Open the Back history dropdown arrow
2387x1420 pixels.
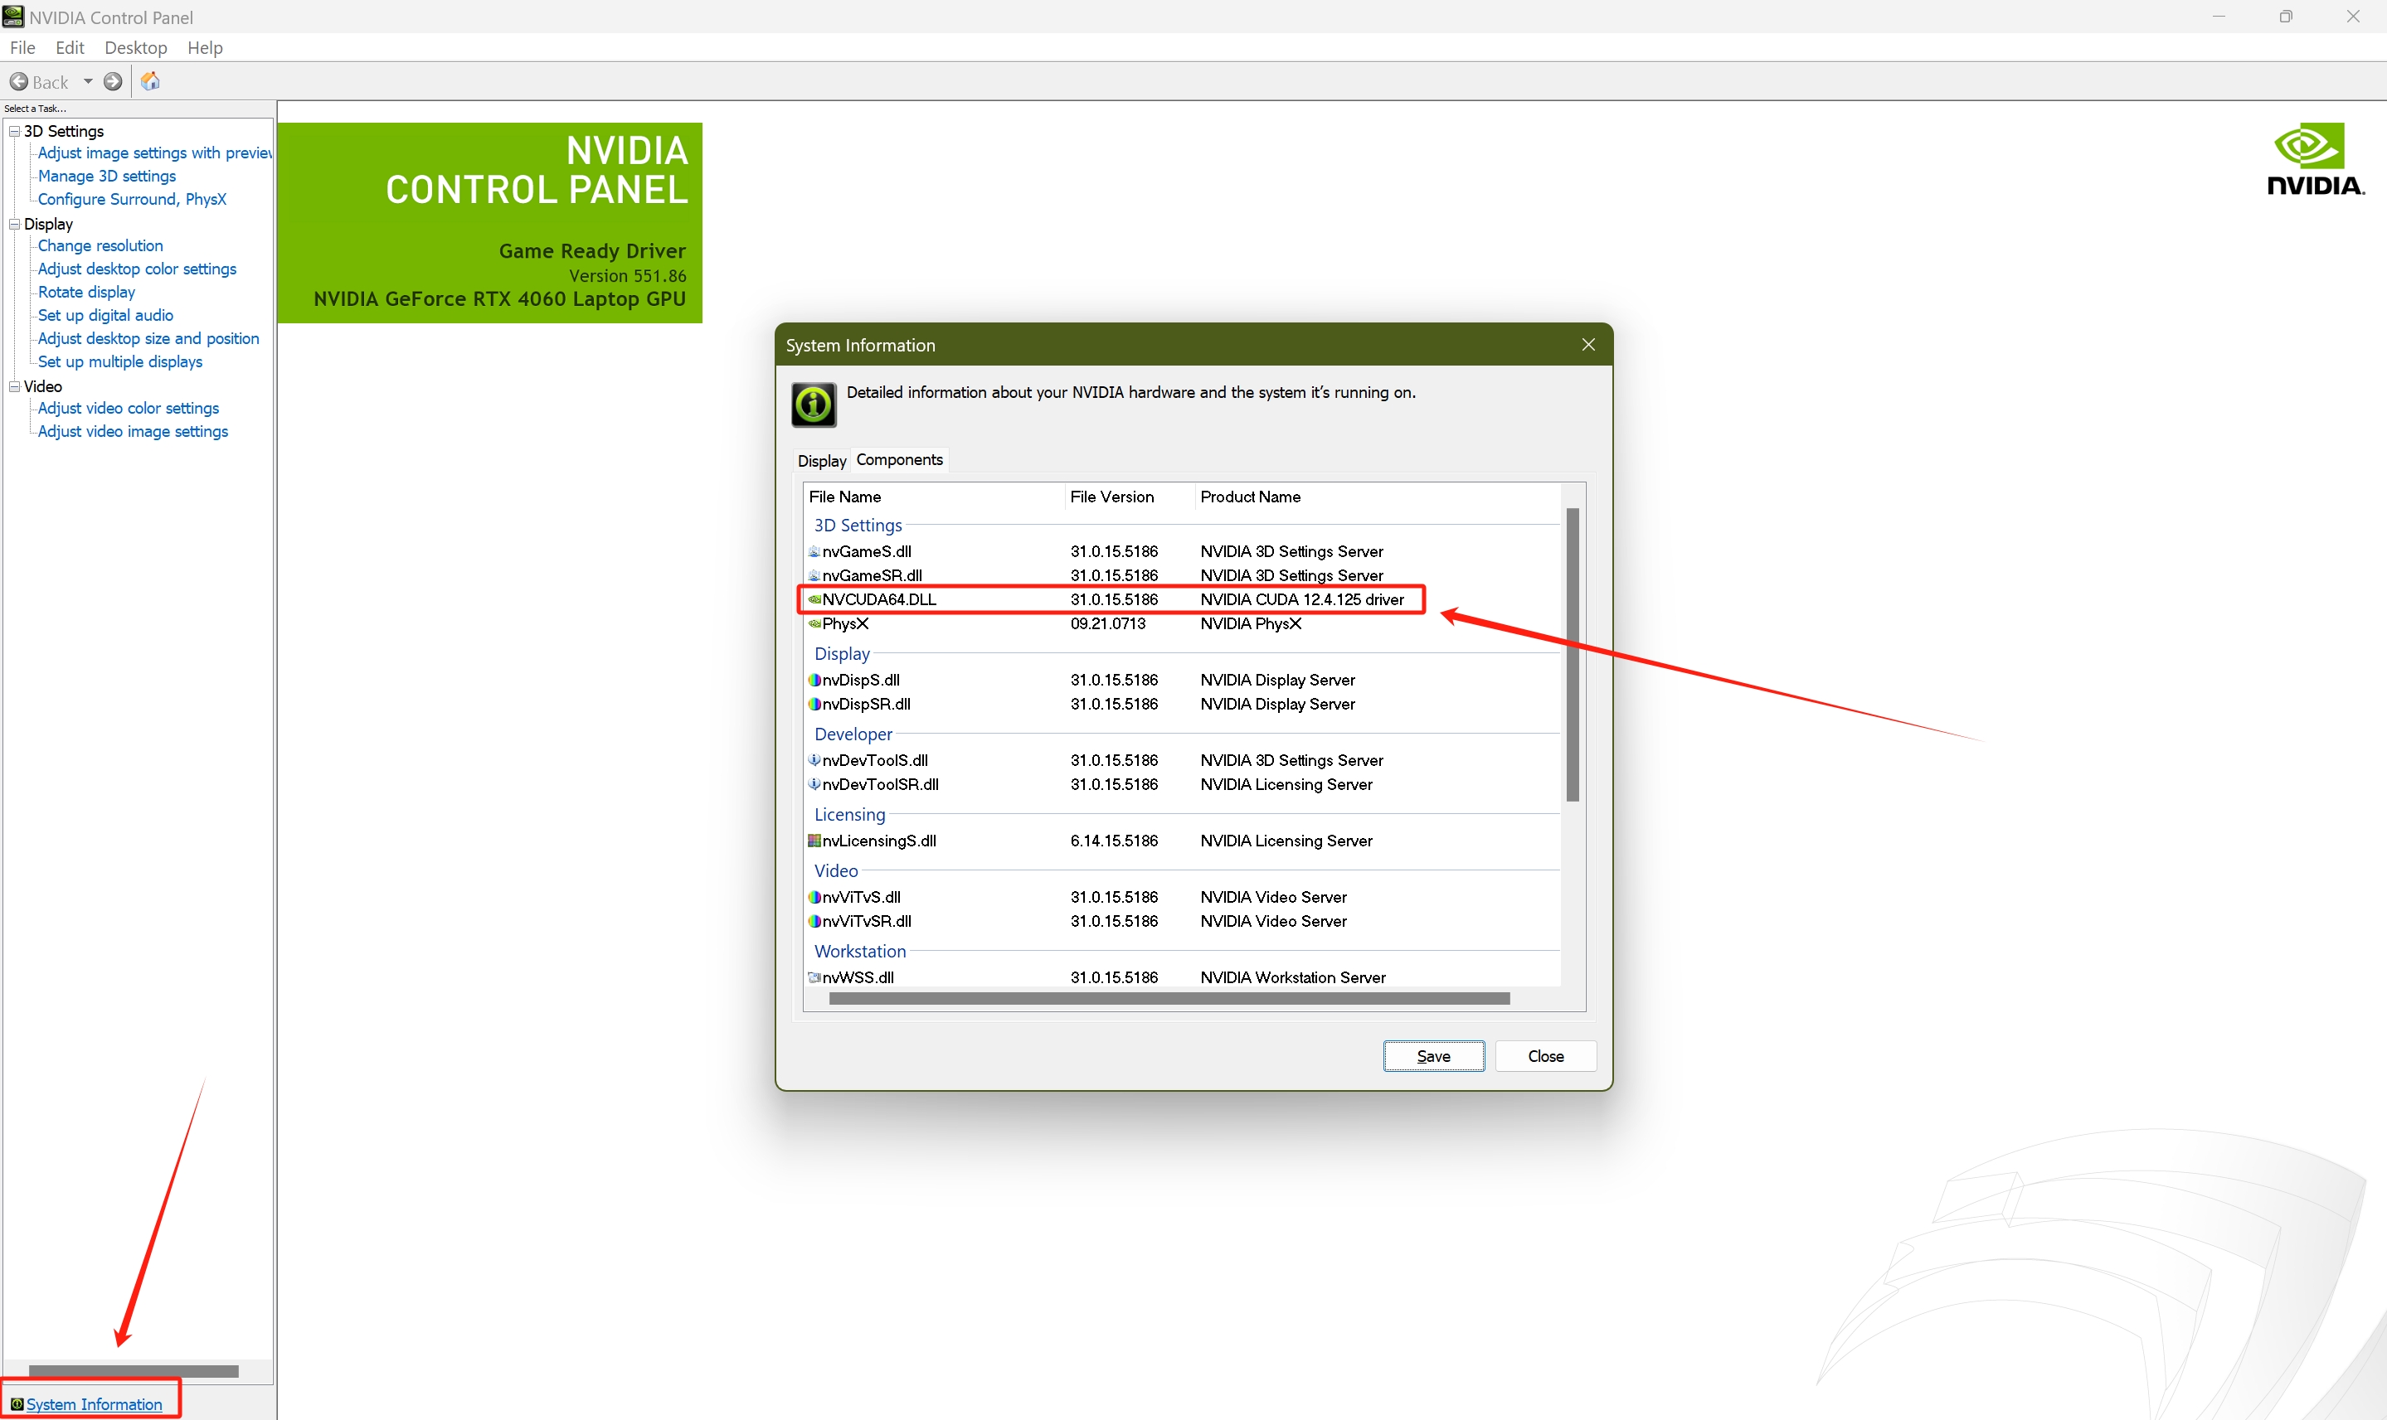pos(88,82)
